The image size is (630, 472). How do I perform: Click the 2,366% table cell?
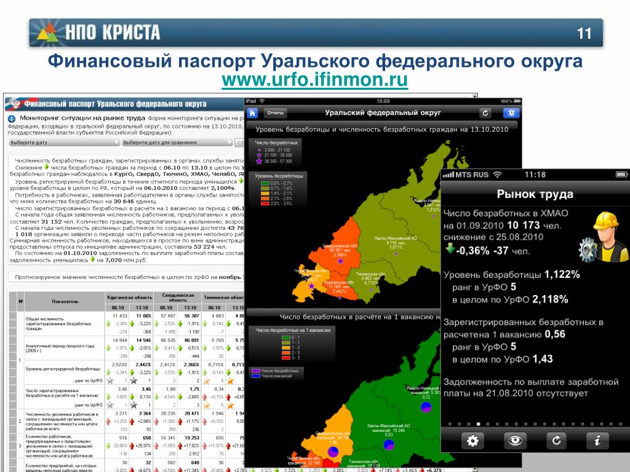tap(191, 365)
